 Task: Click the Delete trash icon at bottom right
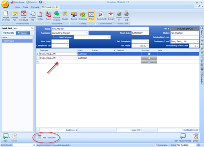(196, 137)
